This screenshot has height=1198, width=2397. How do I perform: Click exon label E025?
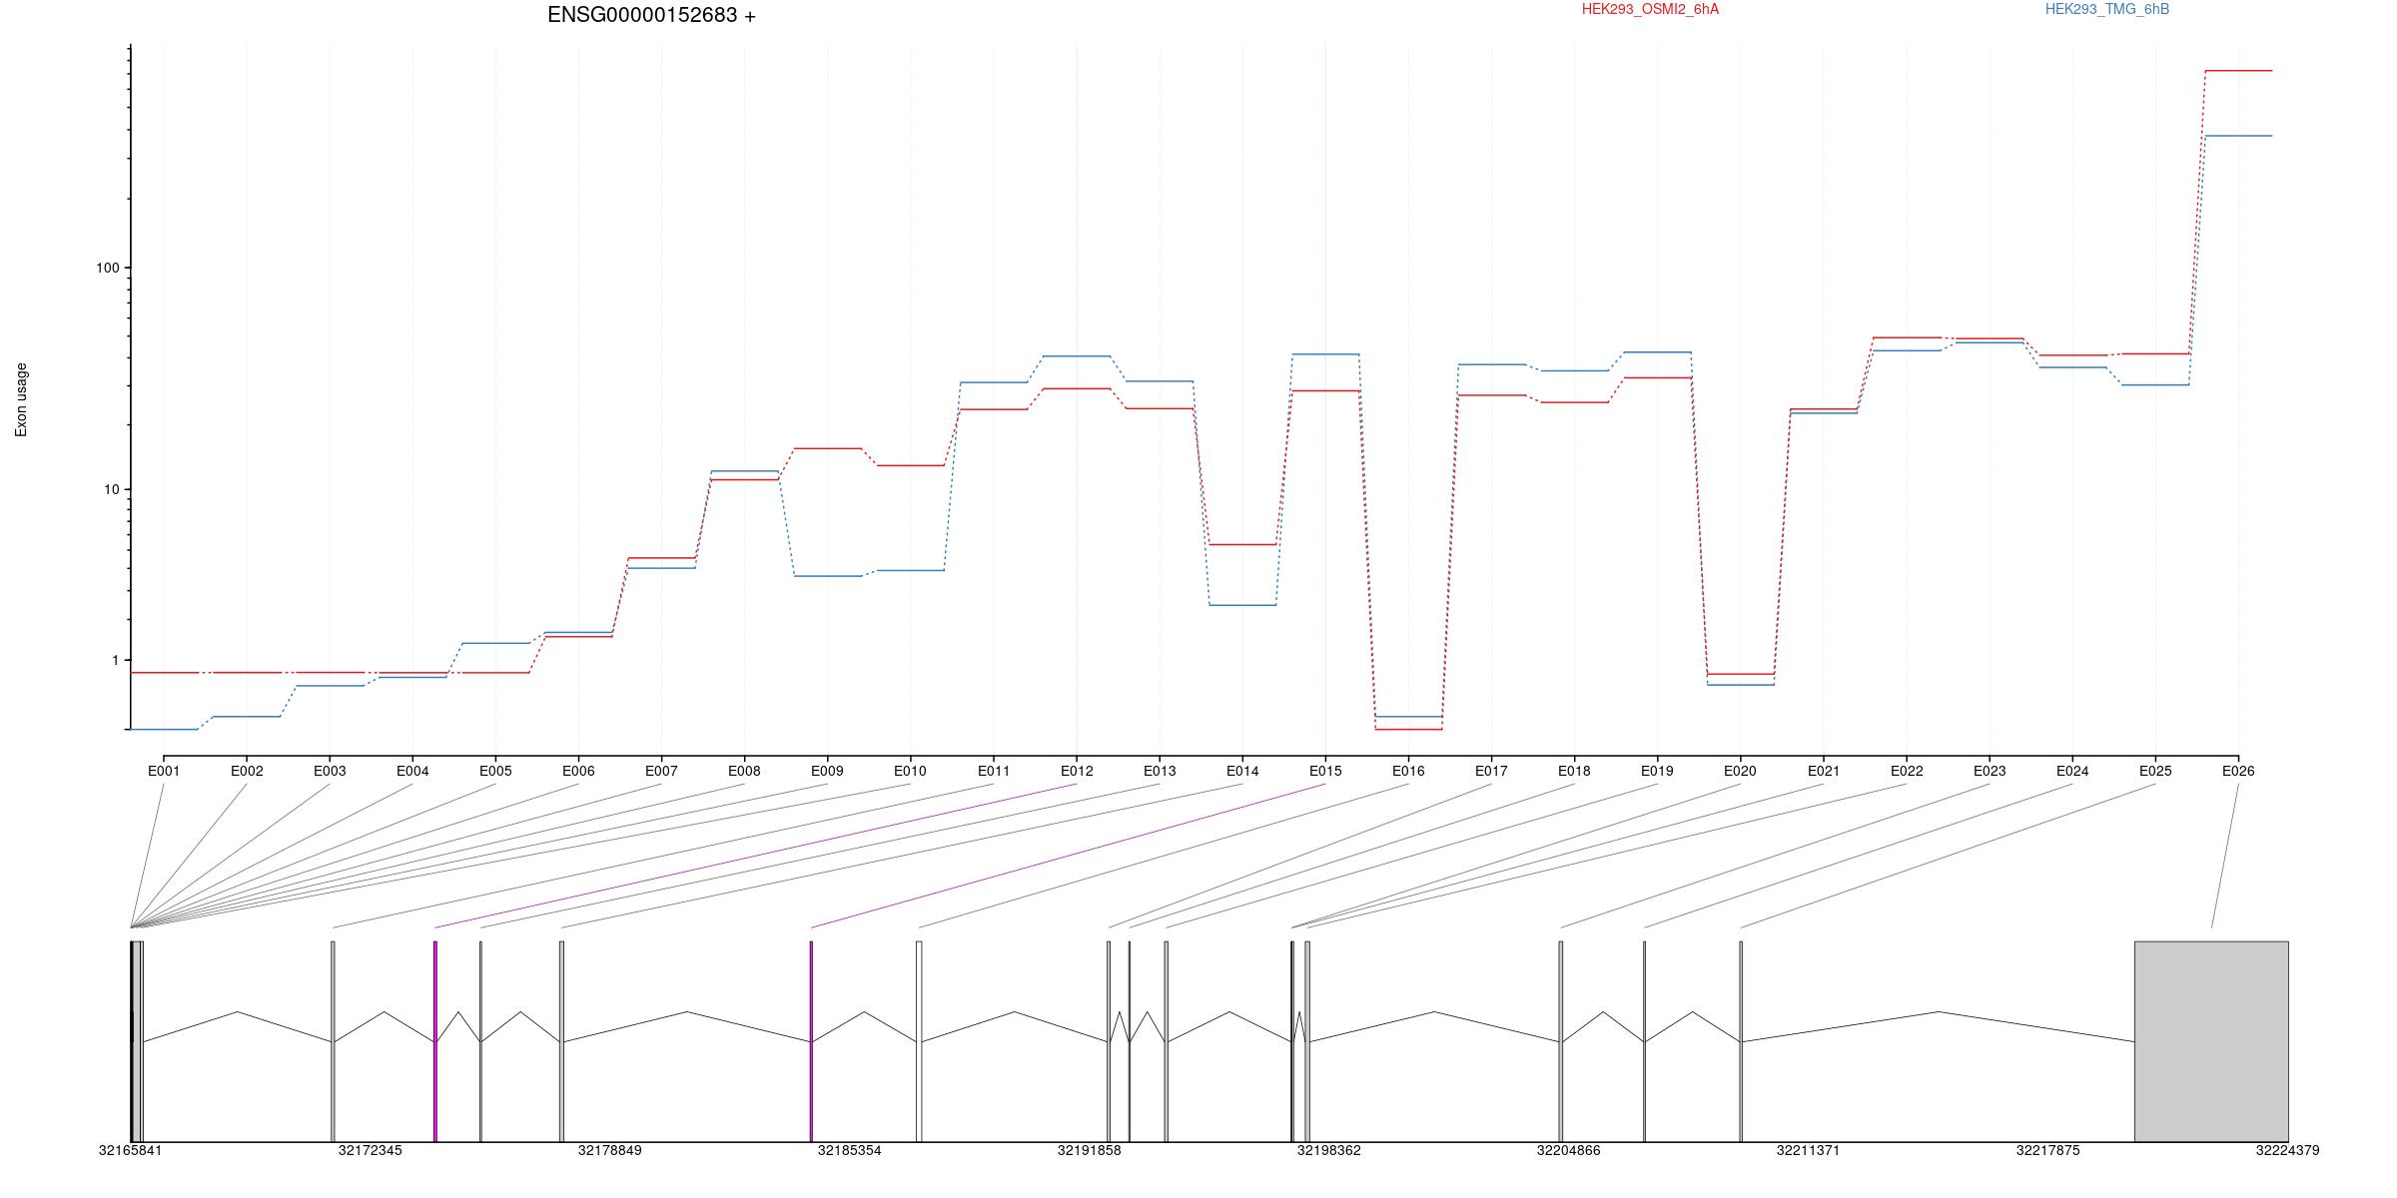[x=2155, y=771]
